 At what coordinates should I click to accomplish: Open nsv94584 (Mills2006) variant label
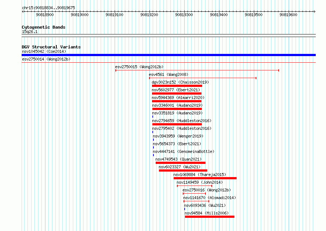pyautogui.click(x=207, y=213)
